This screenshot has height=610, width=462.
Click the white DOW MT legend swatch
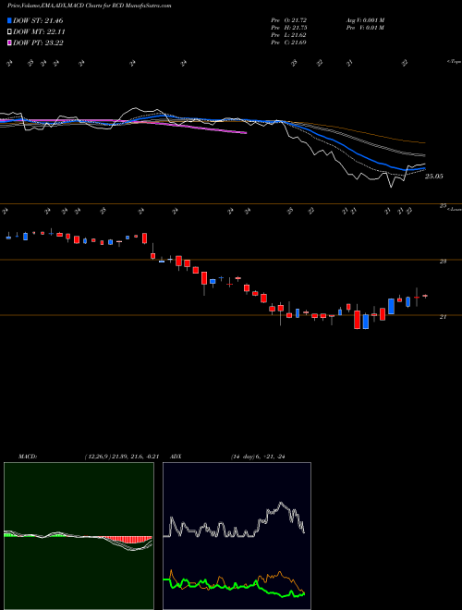click(9, 32)
